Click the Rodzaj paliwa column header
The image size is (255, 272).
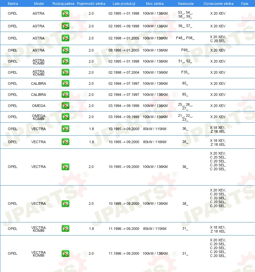tap(63, 4)
